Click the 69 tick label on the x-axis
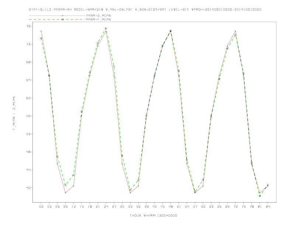Screen dimensions: 292x225 [227, 207]
